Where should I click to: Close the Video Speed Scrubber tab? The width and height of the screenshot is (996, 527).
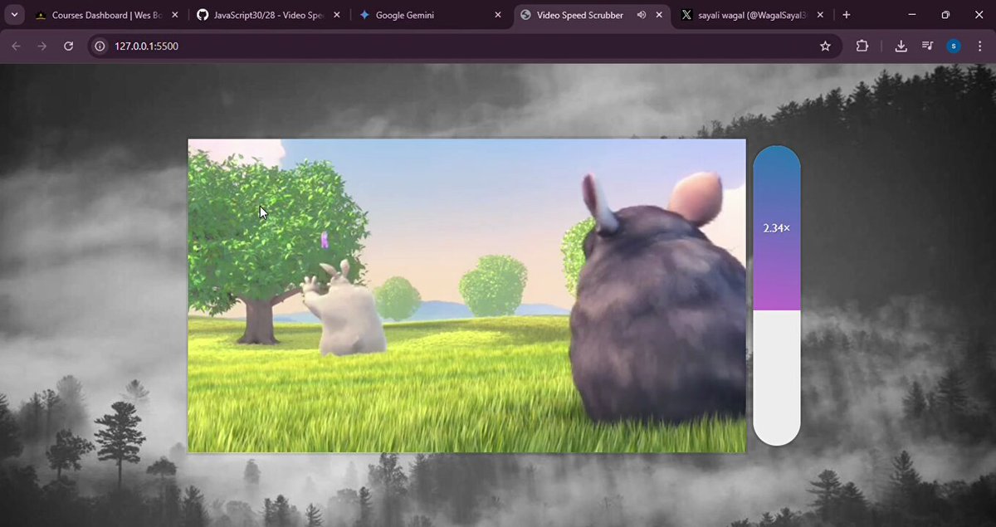(x=659, y=15)
